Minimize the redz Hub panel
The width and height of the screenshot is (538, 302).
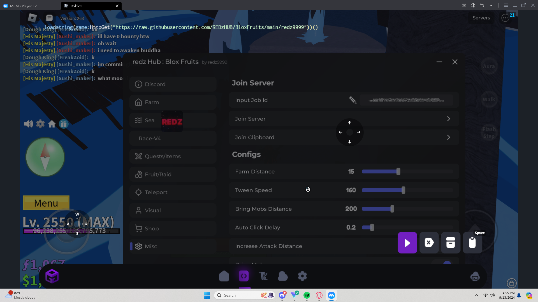tap(439, 62)
